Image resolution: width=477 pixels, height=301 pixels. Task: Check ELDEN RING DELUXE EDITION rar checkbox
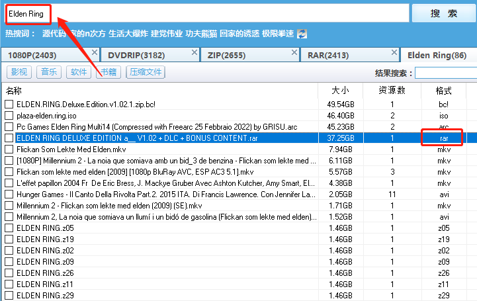pyautogui.click(x=9, y=138)
